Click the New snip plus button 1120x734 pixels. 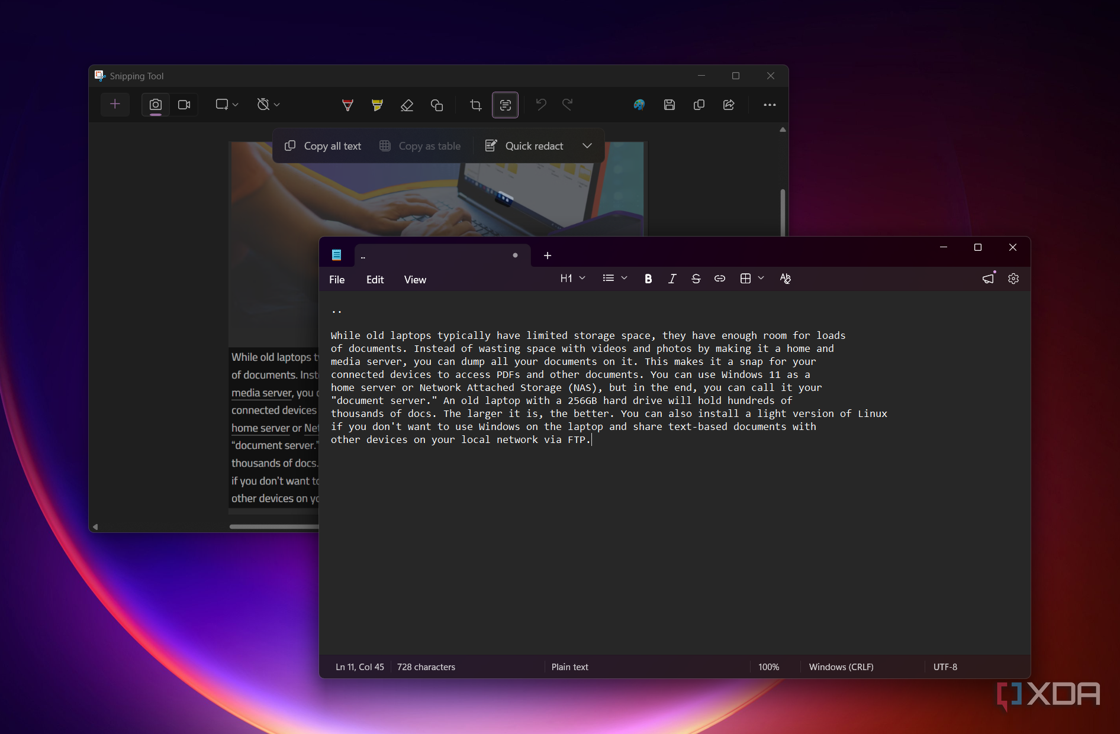[x=115, y=105]
